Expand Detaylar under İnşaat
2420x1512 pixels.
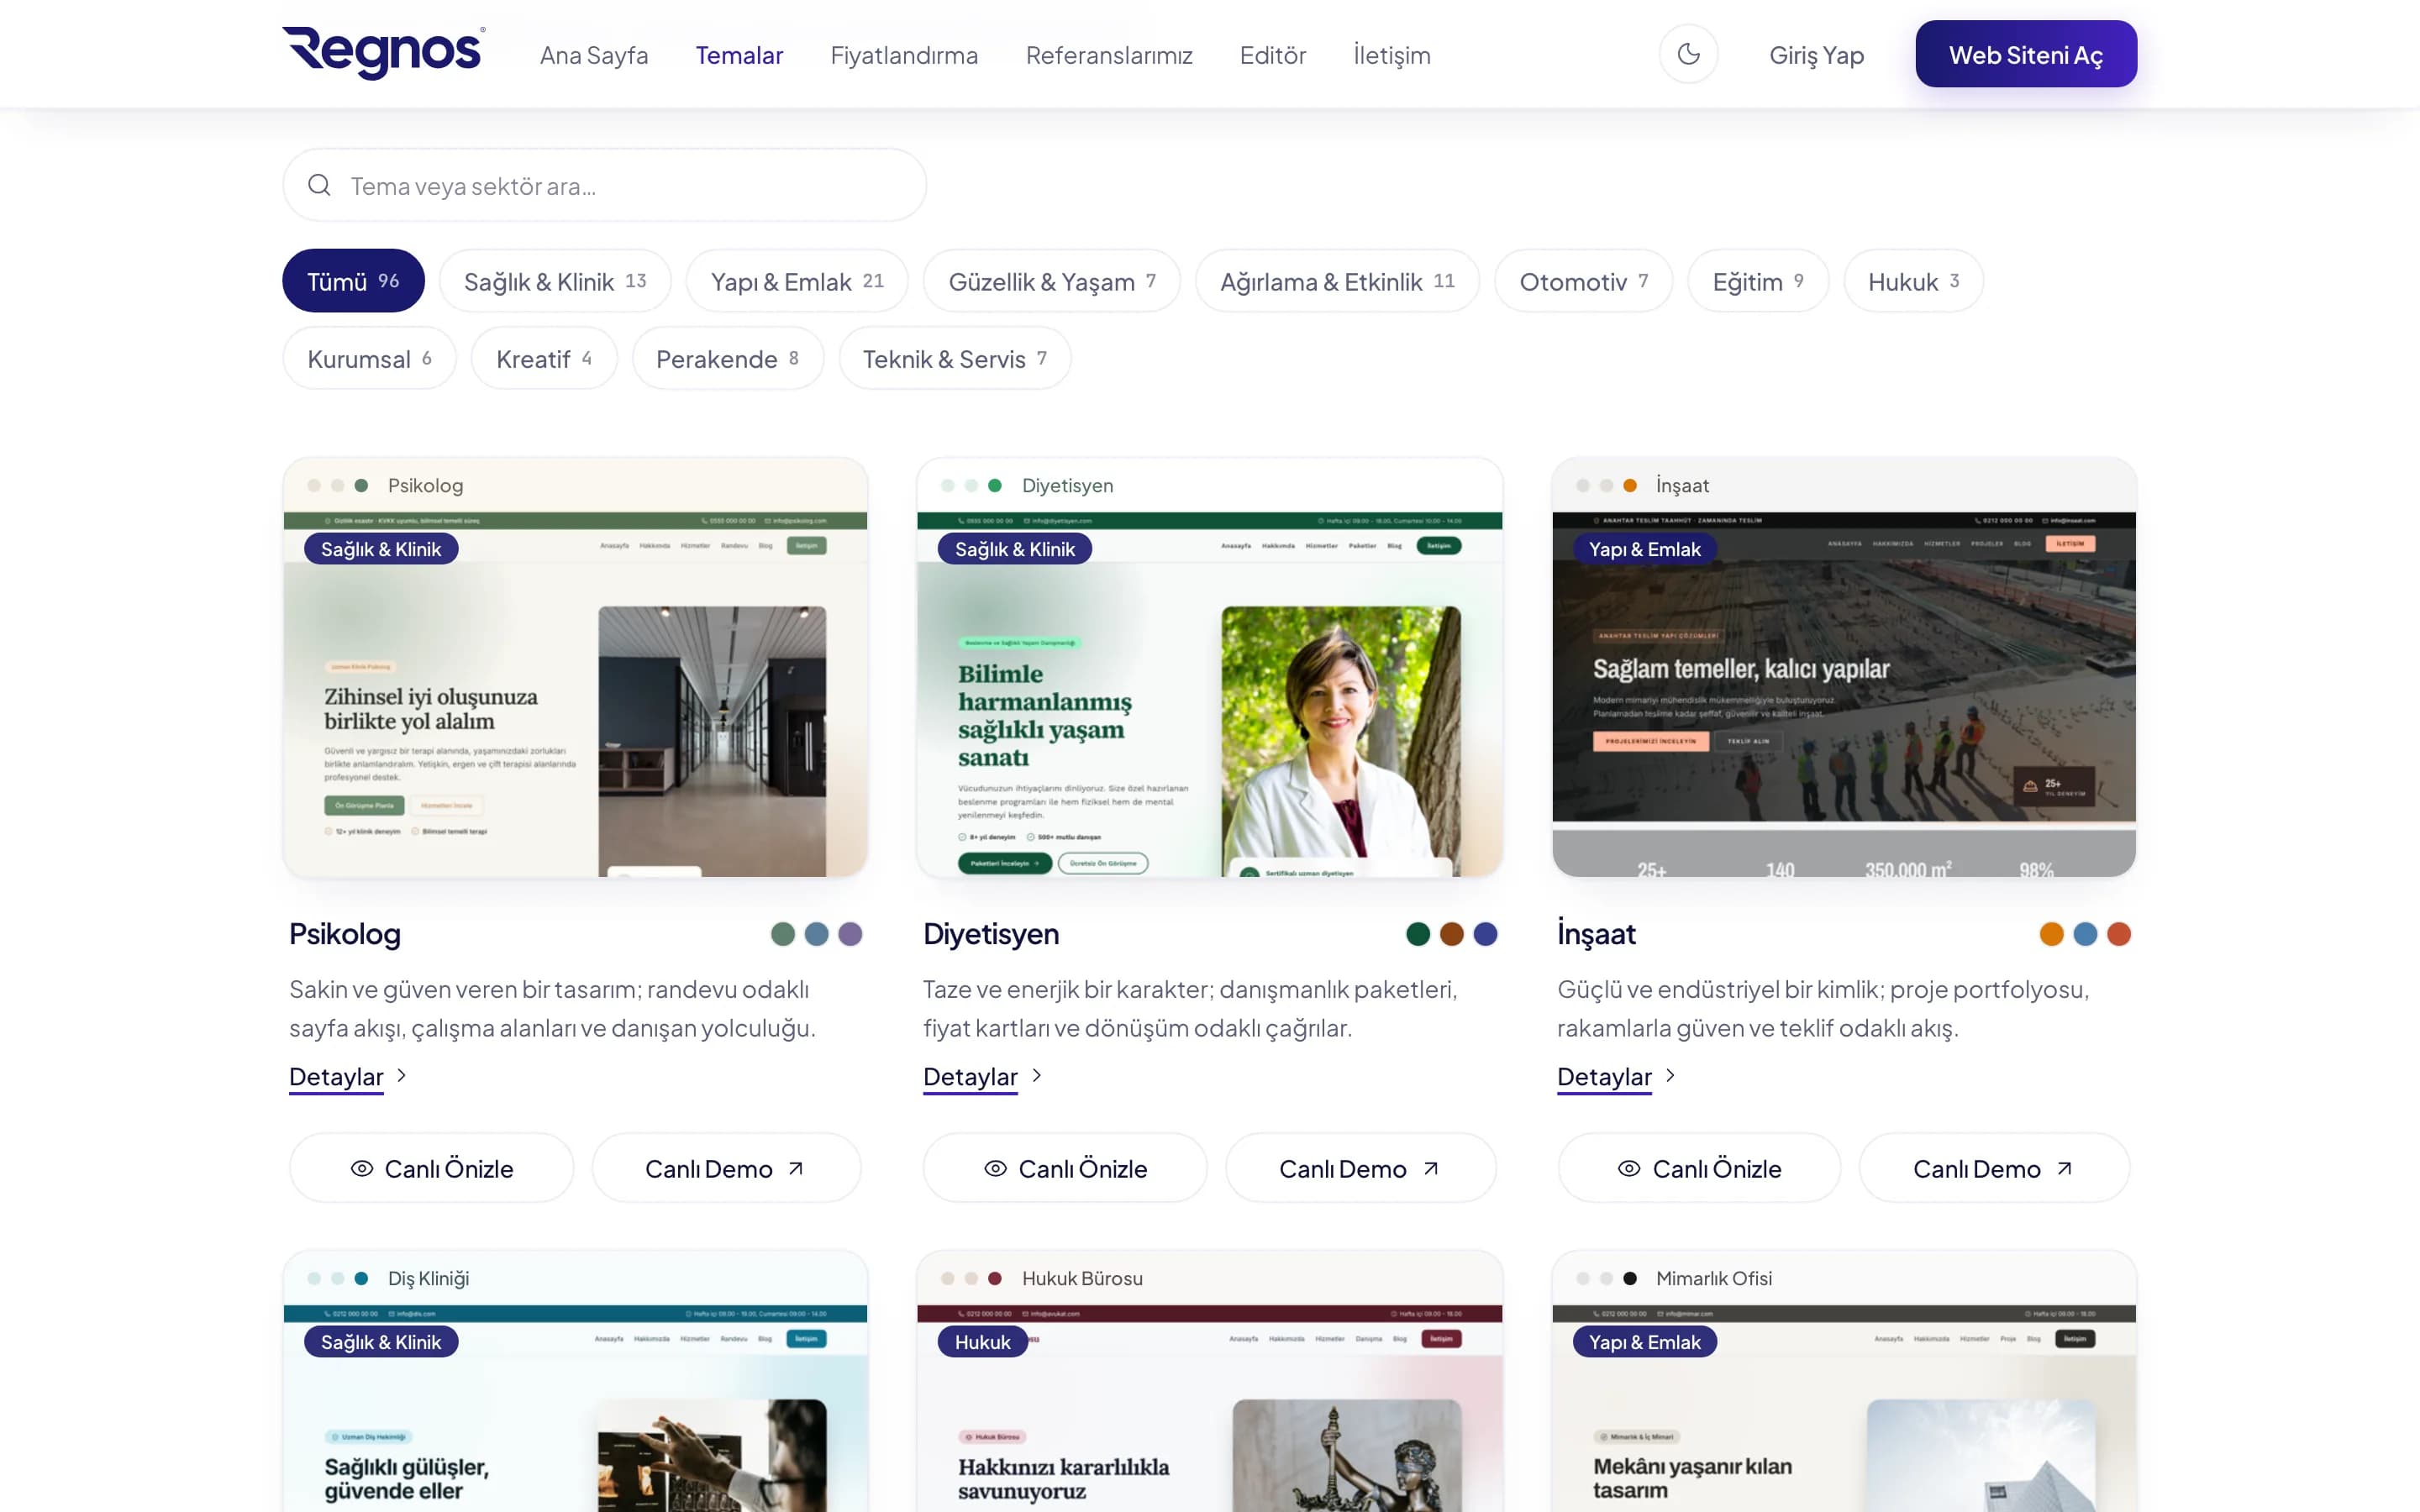(x=1615, y=1076)
